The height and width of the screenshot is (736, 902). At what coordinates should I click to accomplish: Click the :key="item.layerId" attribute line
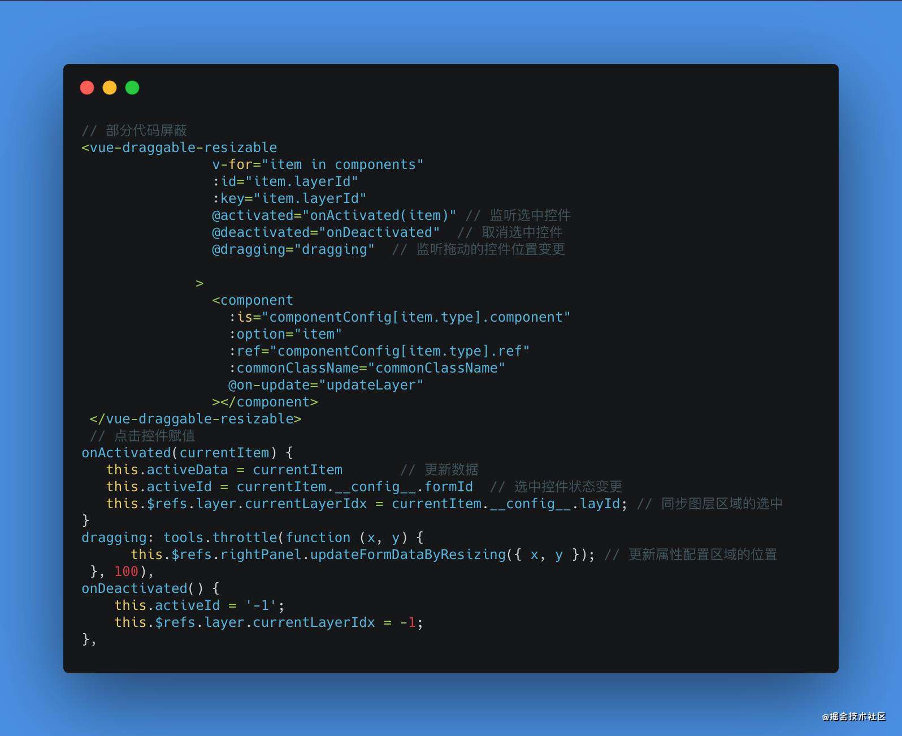coord(289,198)
